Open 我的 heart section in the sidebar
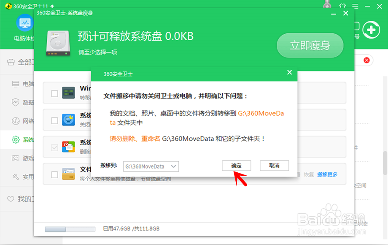388x245 pixels. pyautogui.click(x=20, y=199)
